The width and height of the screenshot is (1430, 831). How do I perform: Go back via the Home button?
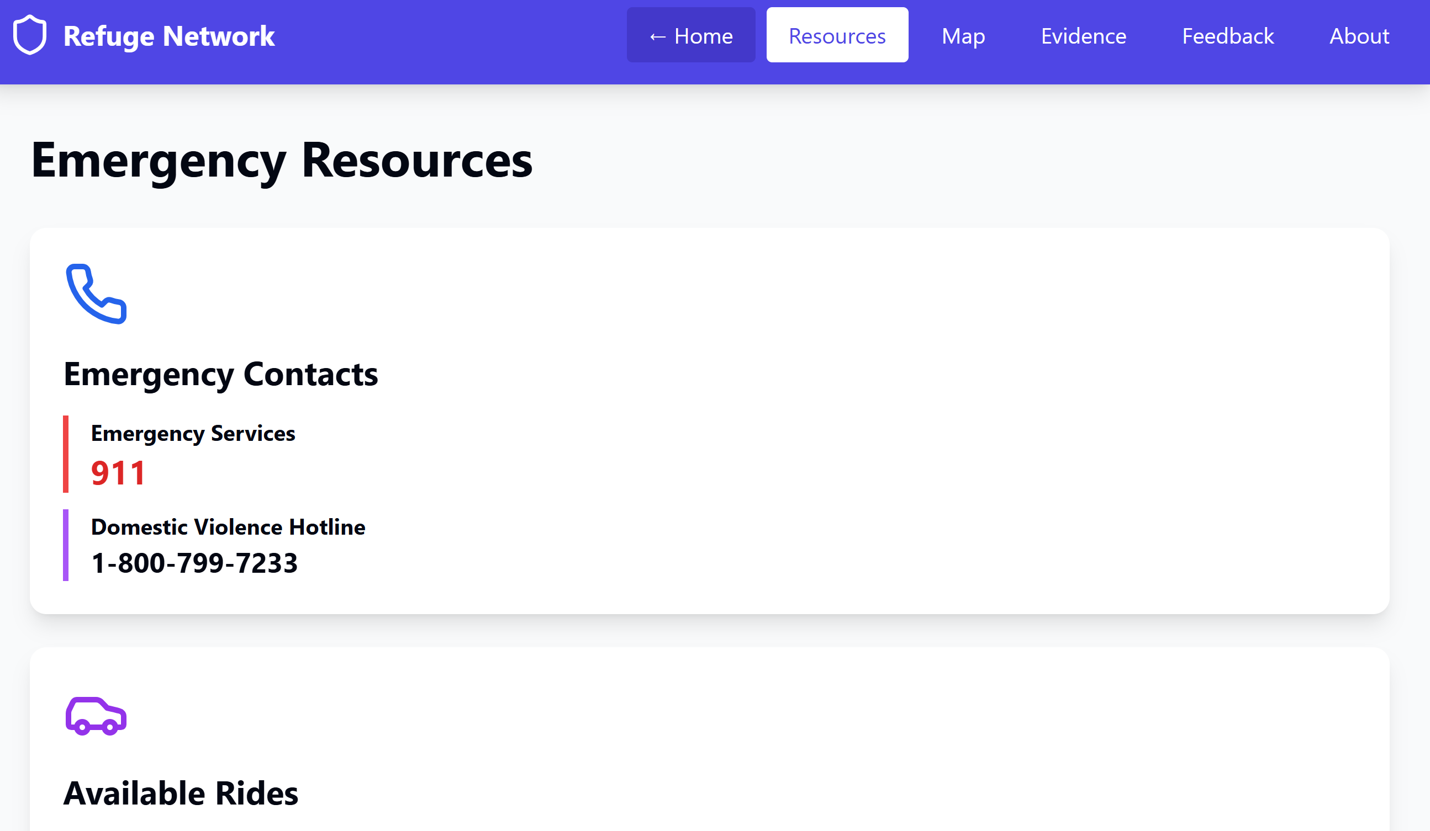coord(690,35)
